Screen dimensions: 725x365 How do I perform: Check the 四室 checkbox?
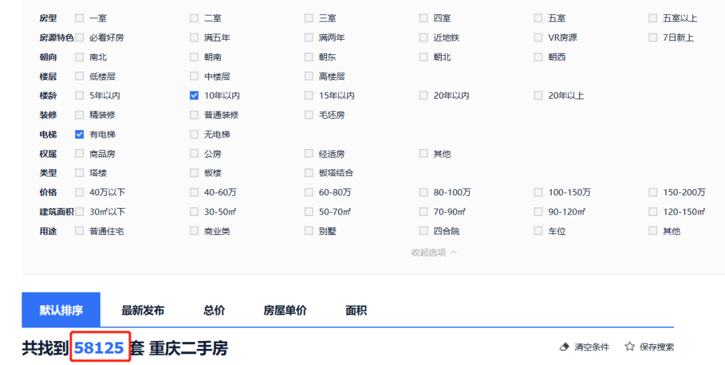pos(424,18)
